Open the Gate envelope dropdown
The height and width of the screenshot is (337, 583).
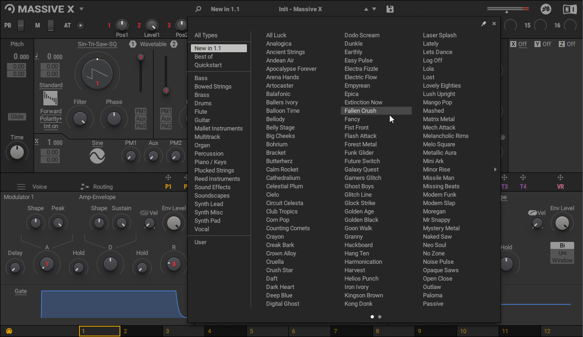(21, 291)
